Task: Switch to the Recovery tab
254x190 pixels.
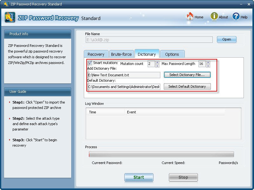Action: pyautogui.click(x=96, y=54)
